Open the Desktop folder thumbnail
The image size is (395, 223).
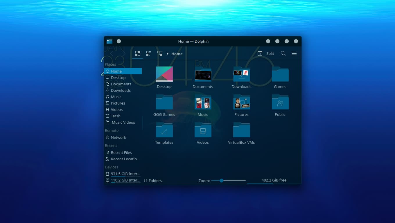click(164, 74)
